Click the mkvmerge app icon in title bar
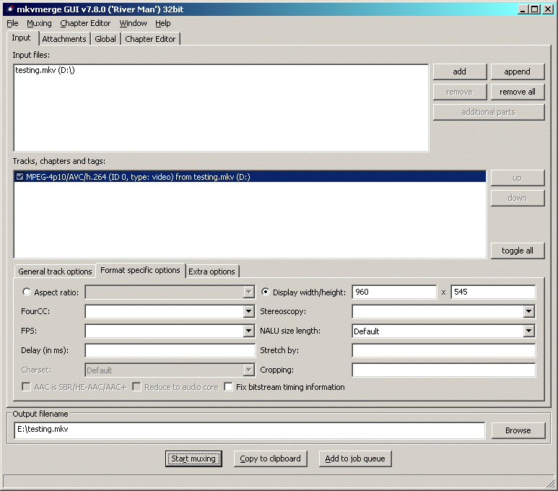 pyautogui.click(x=9, y=9)
